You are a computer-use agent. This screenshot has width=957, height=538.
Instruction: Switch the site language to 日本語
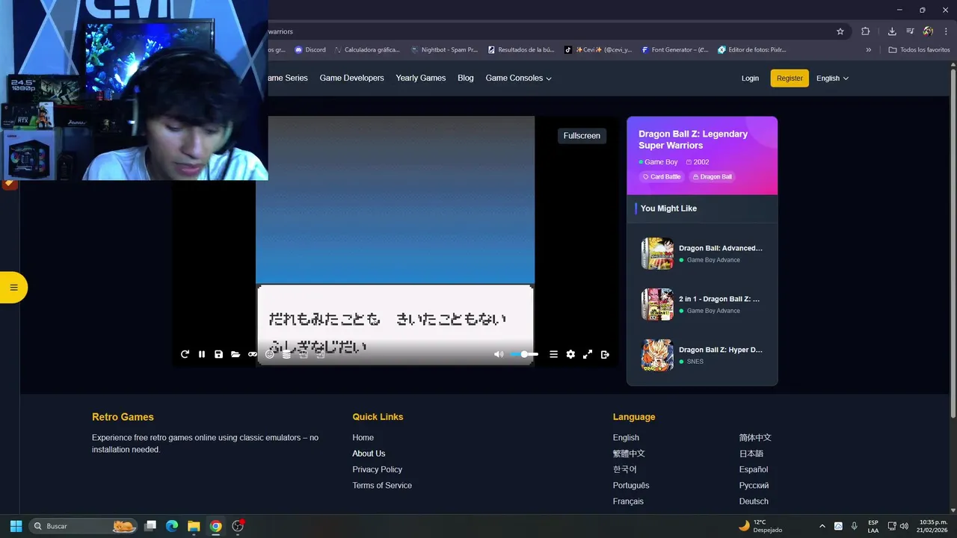click(x=751, y=454)
